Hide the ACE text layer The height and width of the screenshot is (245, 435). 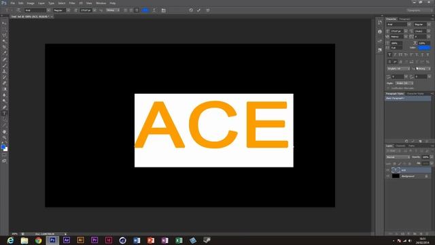tap(388, 170)
